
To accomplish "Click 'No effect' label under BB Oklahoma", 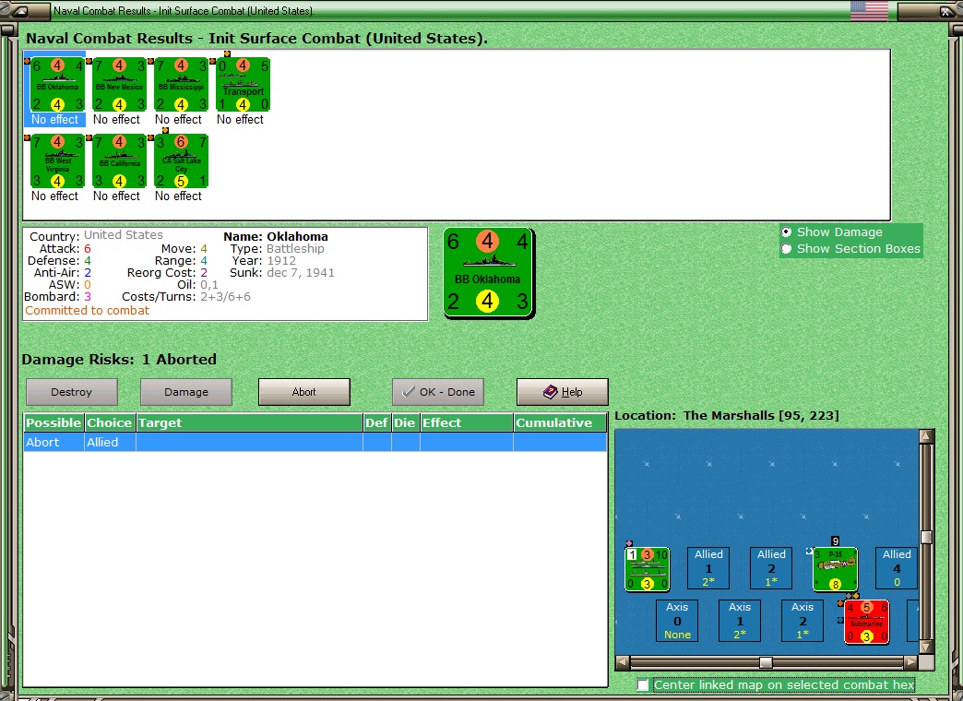I will tap(54, 119).
